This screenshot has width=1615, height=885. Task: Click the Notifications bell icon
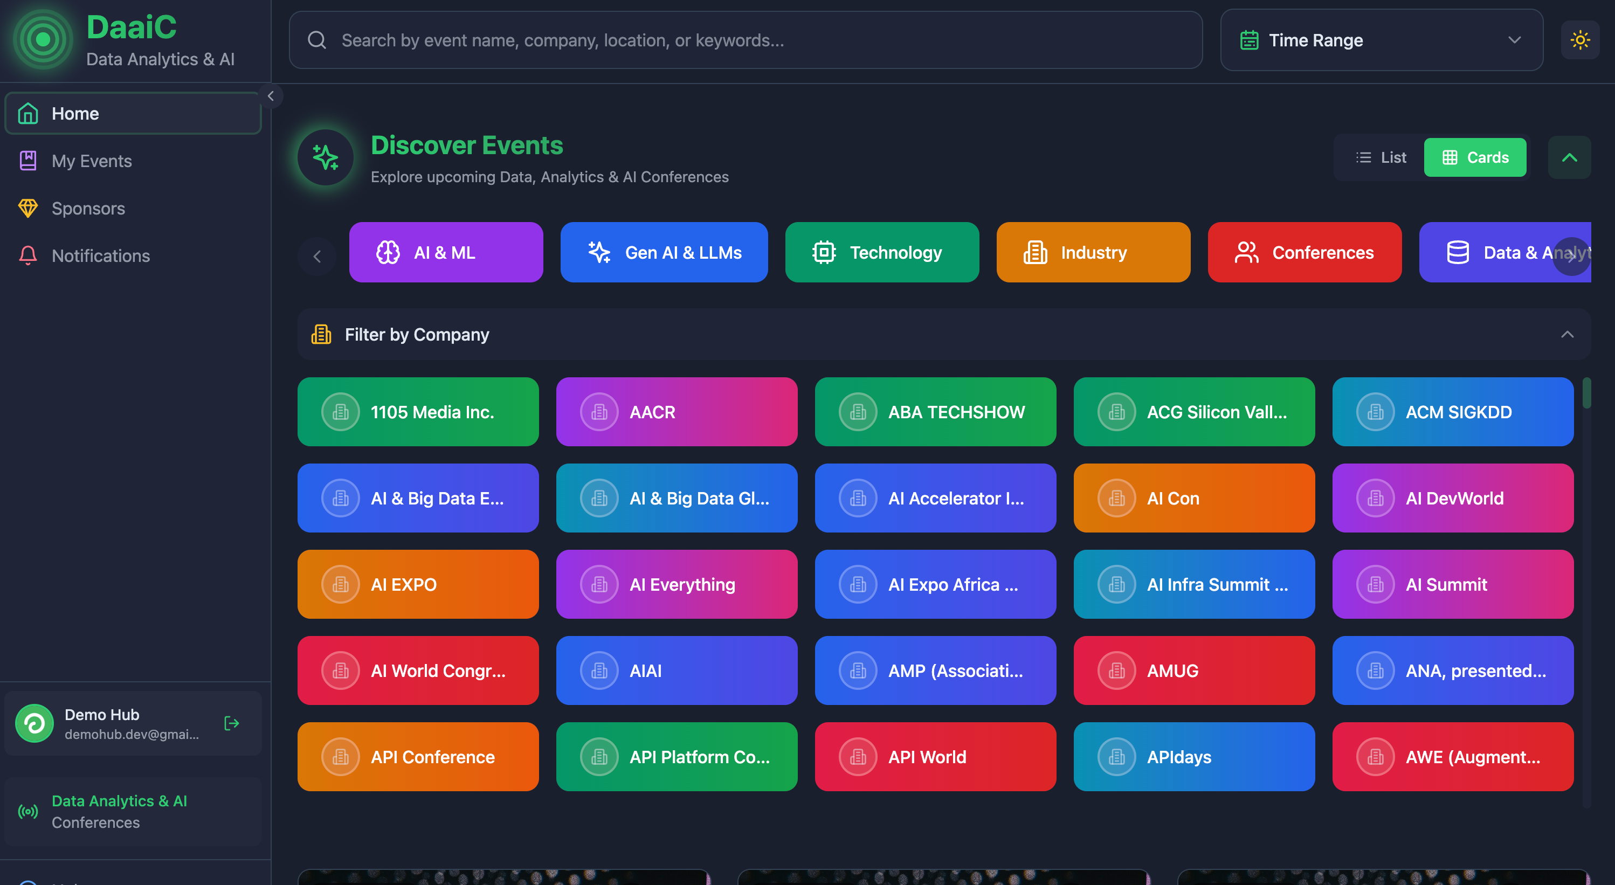click(x=28, y=255)
